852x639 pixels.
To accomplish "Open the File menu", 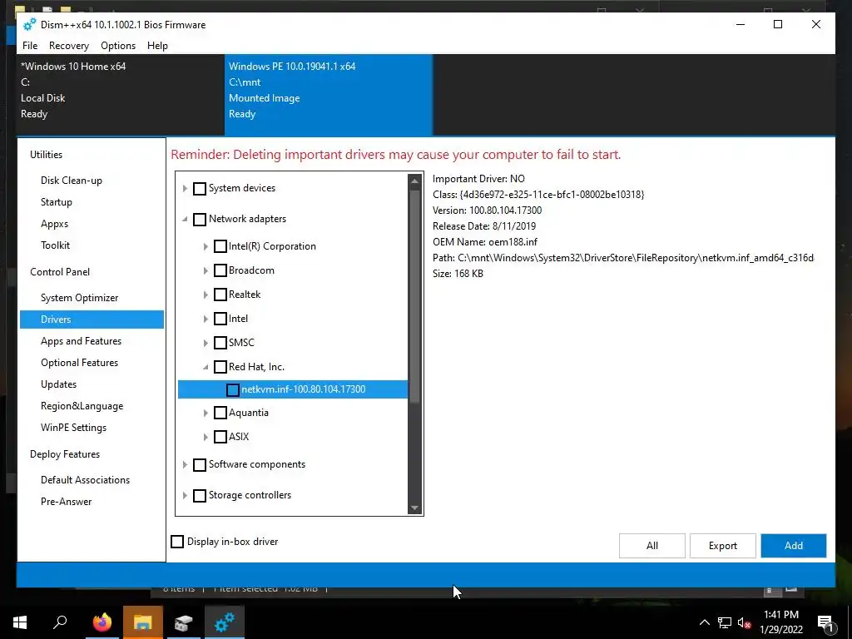I will (x=30, y=46).
